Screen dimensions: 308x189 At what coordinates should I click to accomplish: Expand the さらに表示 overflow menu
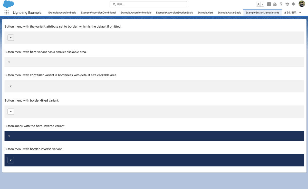pos(293,12)
